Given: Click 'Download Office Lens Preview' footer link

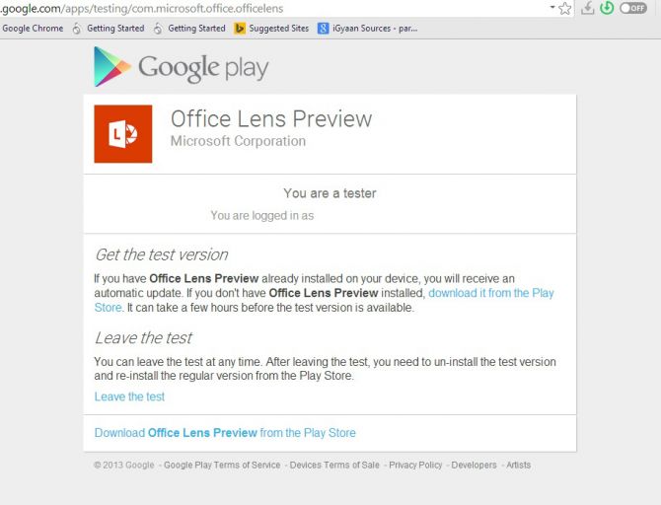Looking at the screenshot, I should [225, 433].
